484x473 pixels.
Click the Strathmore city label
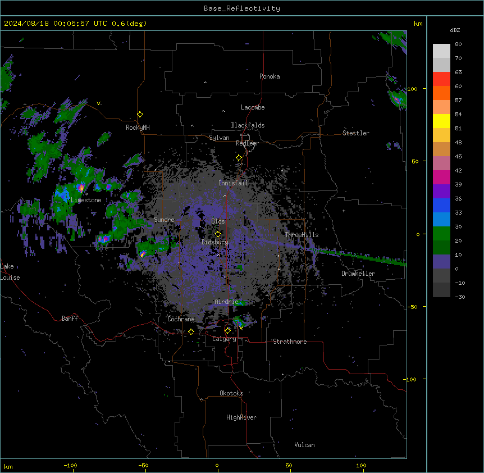coord(290,342)
